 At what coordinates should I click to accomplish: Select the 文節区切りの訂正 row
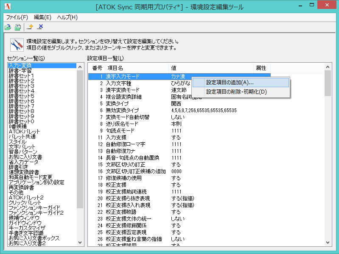tap(179, 164)
